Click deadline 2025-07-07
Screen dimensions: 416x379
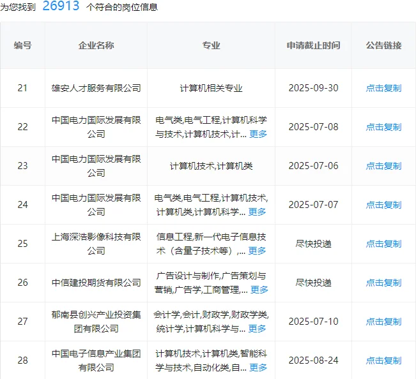pyautogui.click(x=313, y=205)
